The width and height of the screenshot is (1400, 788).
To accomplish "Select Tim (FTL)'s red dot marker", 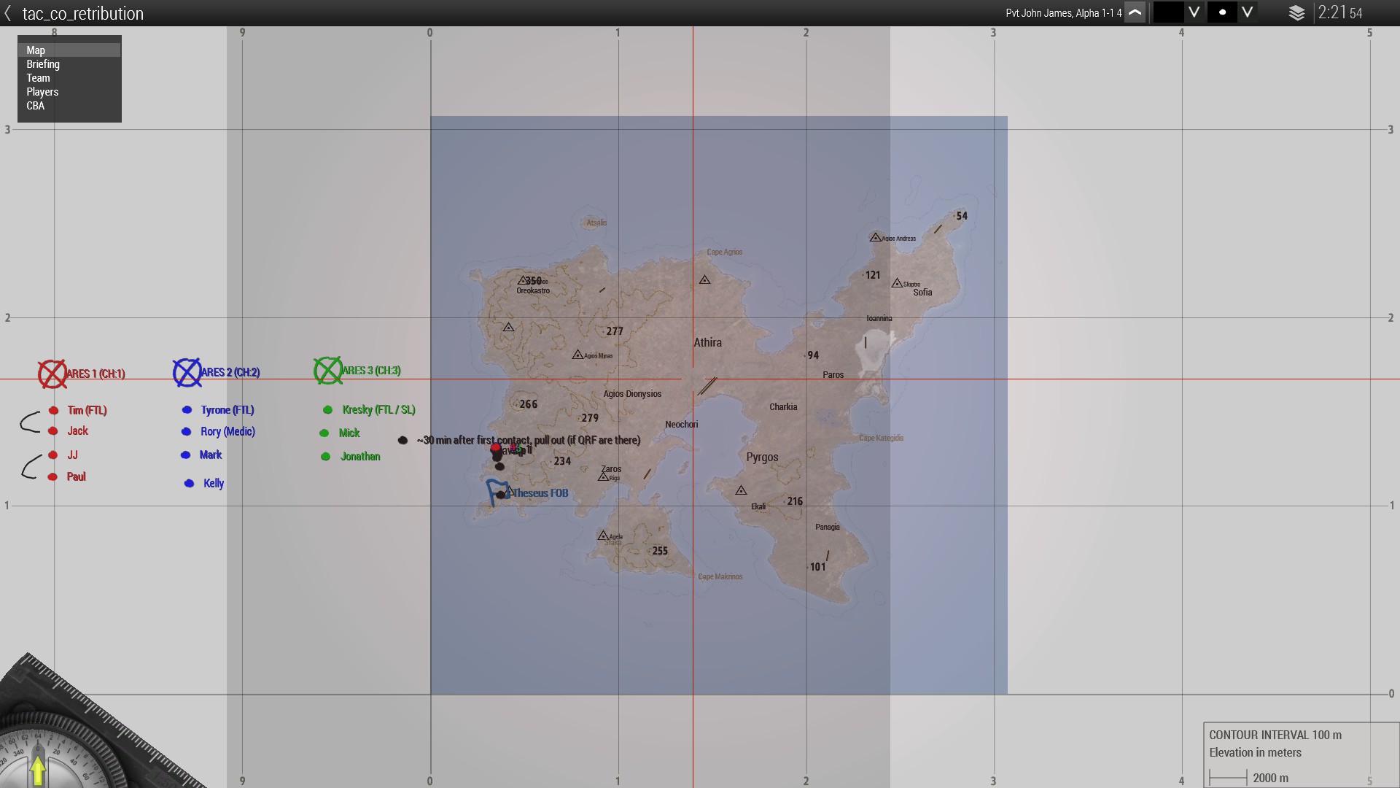I will [x=52, y=410].
